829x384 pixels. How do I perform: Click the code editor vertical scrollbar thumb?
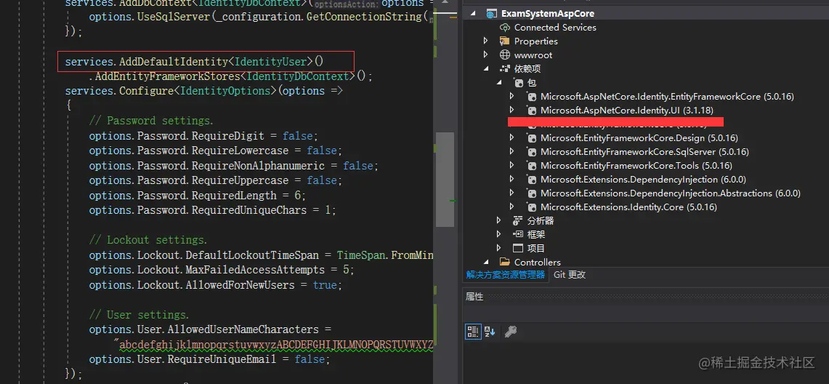[x=445, y=180]
